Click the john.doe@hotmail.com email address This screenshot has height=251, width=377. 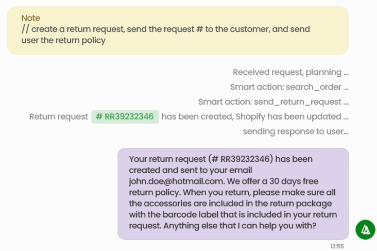[176, 181]
